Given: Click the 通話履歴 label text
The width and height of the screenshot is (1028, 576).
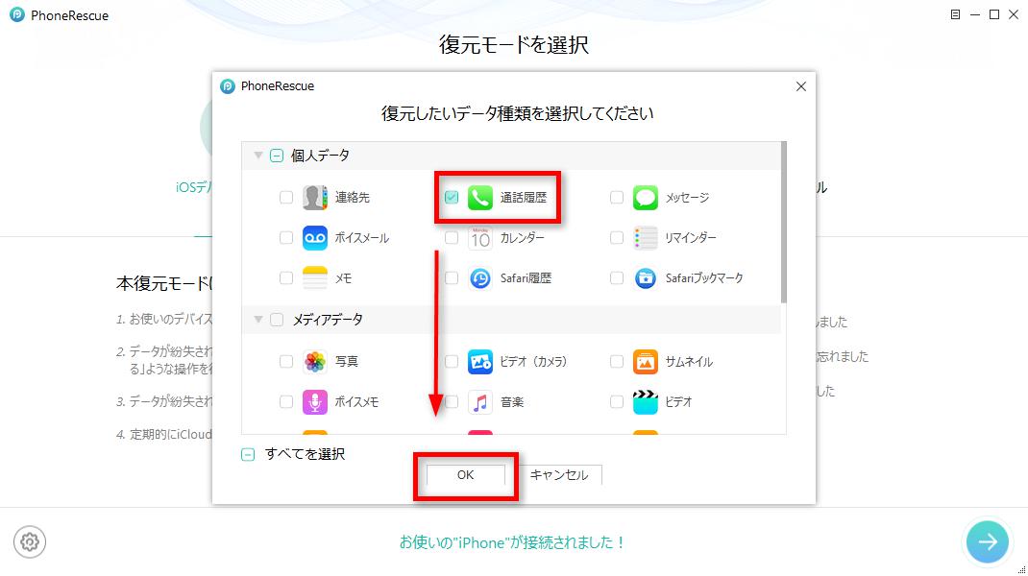Looking at the screenshot, I should point(524,197).
